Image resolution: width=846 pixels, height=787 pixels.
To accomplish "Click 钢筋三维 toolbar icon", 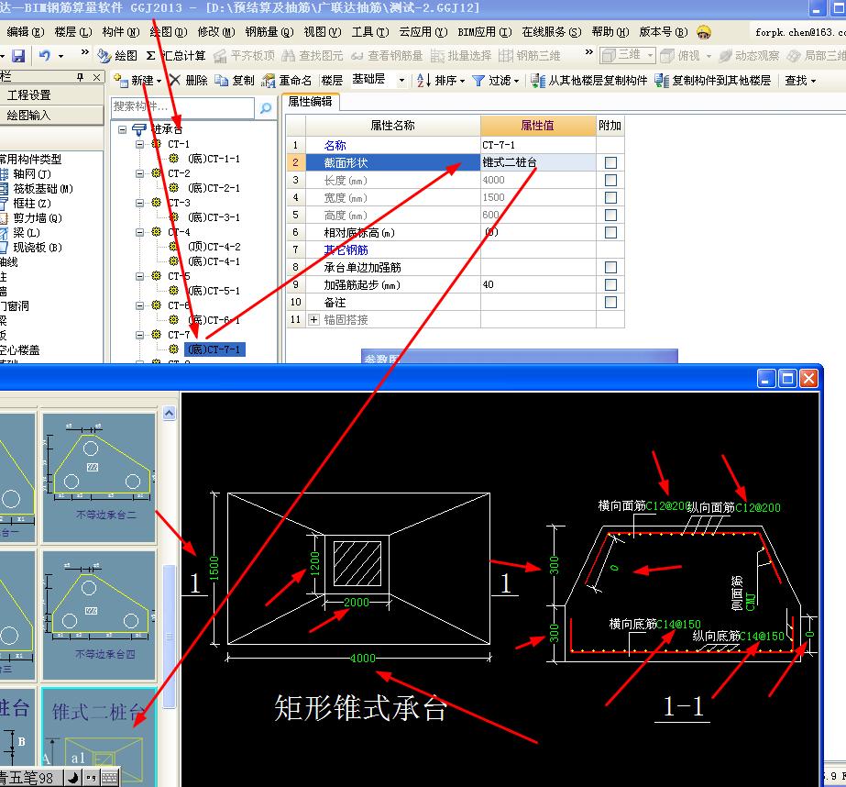I will [x=506, y=55].
